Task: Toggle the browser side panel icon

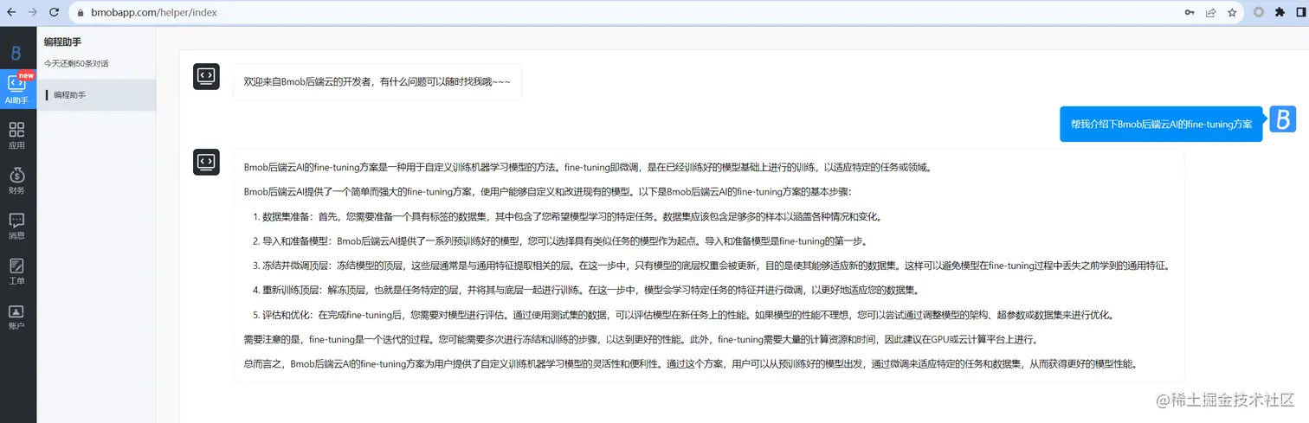Action: point(1301,13)
